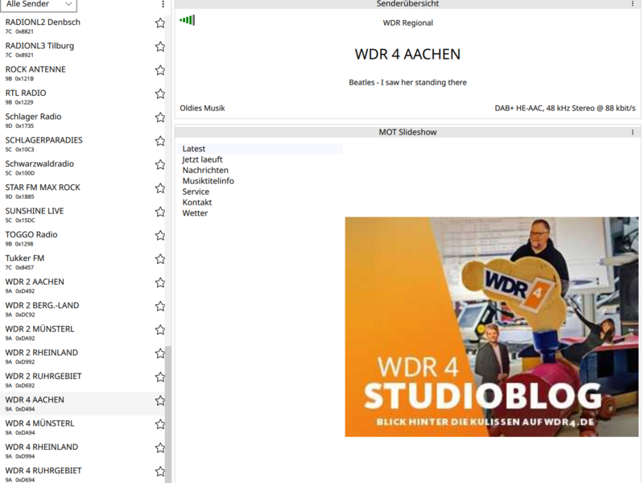Image resolution: width=644 pixels, height=483 pixels.
Task: Switch to Schwarzwaldradio
Action: coord(82,167)
